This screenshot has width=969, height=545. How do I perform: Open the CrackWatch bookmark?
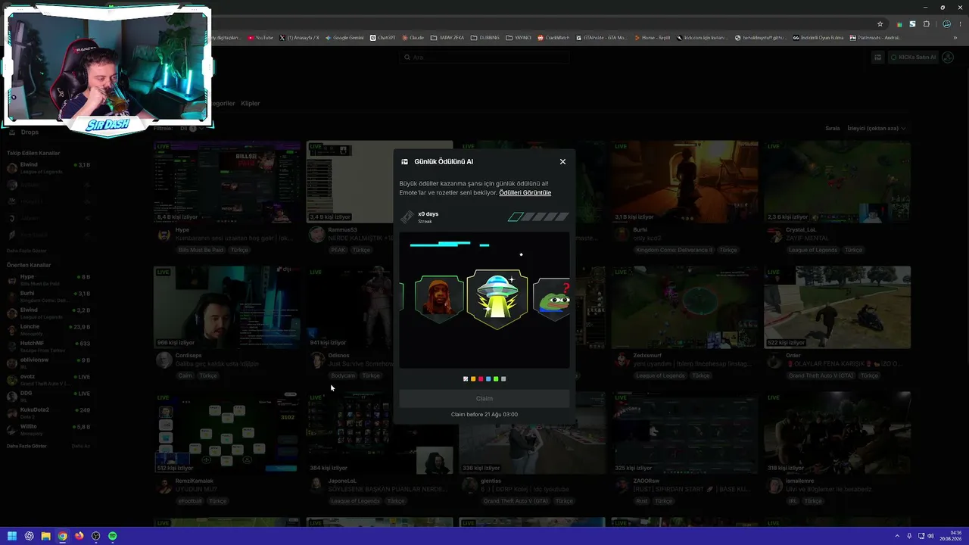click(553, 38)
